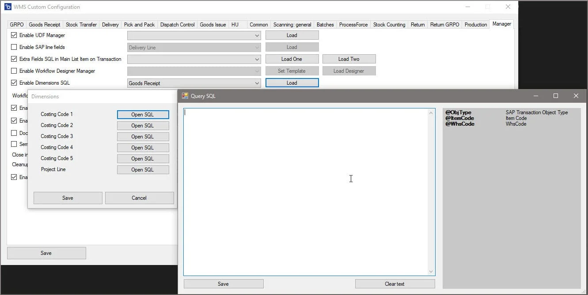The width and height of the screenshot is (588, 295).
Task: Open the Workflow Designer Manager dropdown
Action: (194, 71)
